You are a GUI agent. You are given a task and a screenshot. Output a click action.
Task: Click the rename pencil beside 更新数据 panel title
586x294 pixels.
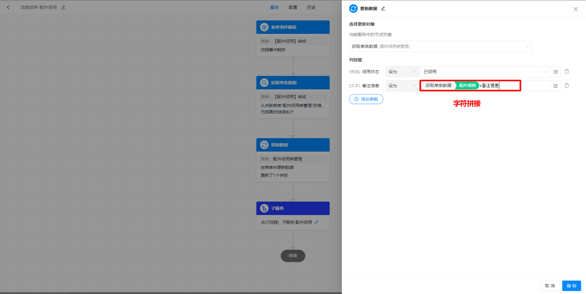pyautogui.click(x=383, y=9)
